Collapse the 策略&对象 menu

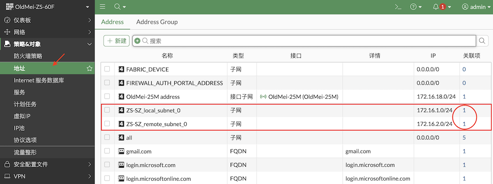click(47, 44)
